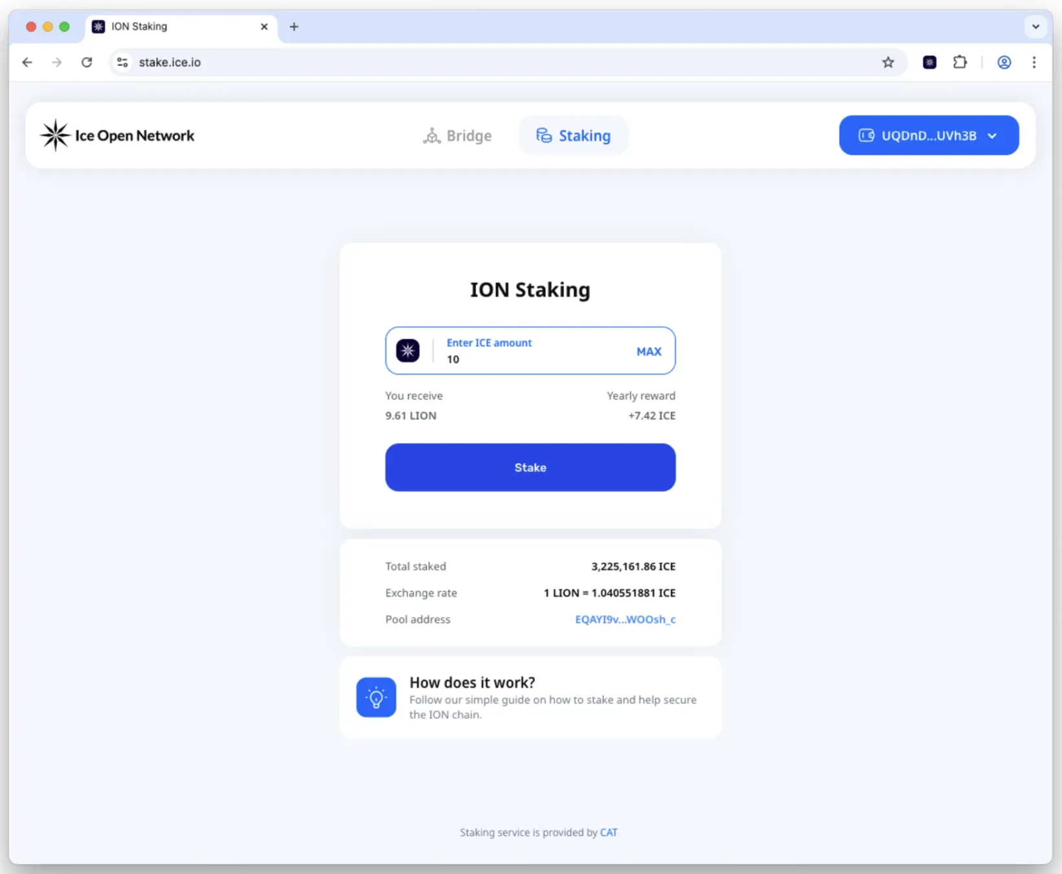This screenshot has width=1062, height=874.
Task: Select the Staking tab
Action: 573,136
